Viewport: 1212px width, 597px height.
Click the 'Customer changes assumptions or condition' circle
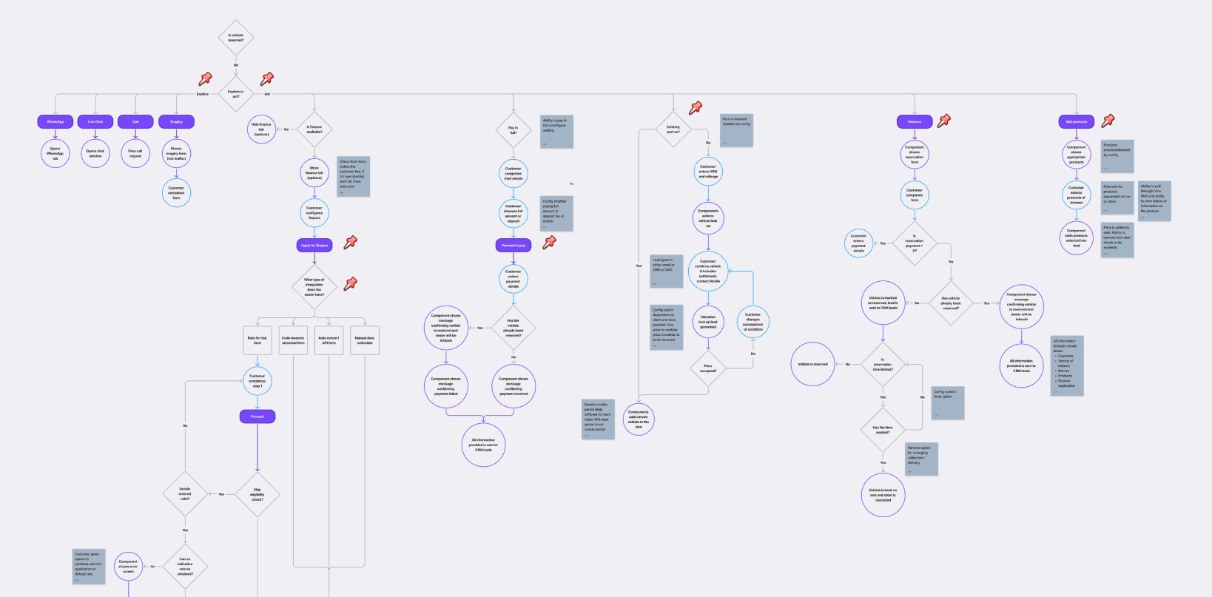coord(753,322)
